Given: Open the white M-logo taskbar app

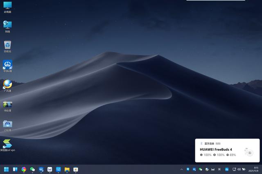Looking at the screenshot, I should 50,170.
